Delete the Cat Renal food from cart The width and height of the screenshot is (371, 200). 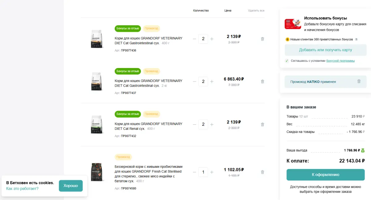[x=262, y=125]
